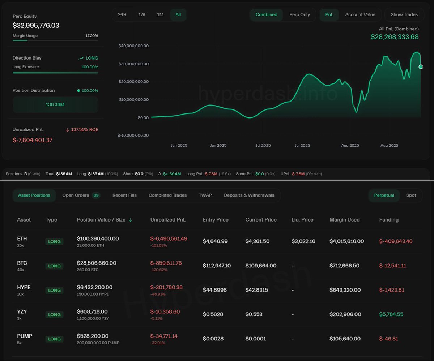Select the 24H time range
Screen dimensions: 434x361
tap(122, 15)
